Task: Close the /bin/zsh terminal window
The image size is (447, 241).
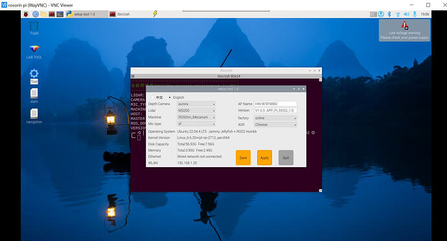Action: tap(319, 71)
